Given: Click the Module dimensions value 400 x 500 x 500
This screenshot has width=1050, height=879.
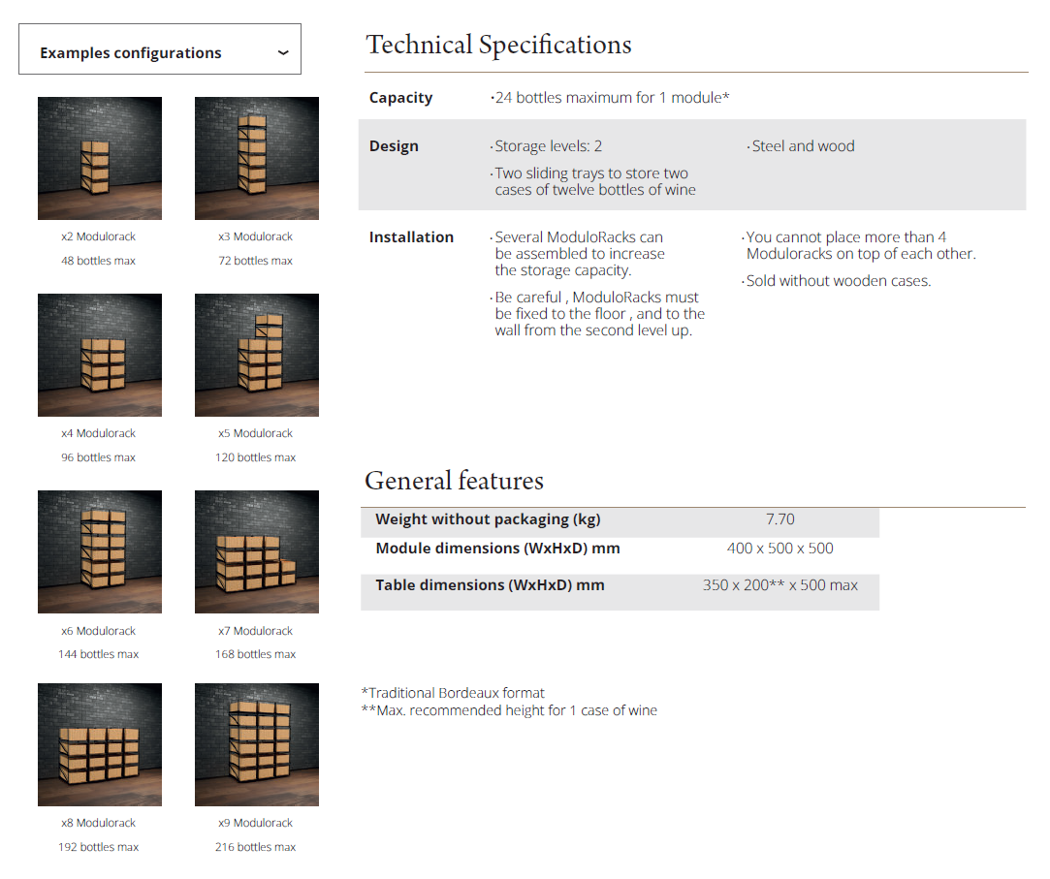Looking at the screenshot, I should [x=780, y=549].
